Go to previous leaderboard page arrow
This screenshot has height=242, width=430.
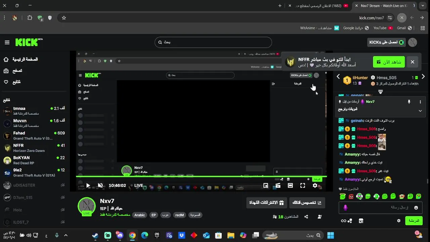(x=338, y=77)
